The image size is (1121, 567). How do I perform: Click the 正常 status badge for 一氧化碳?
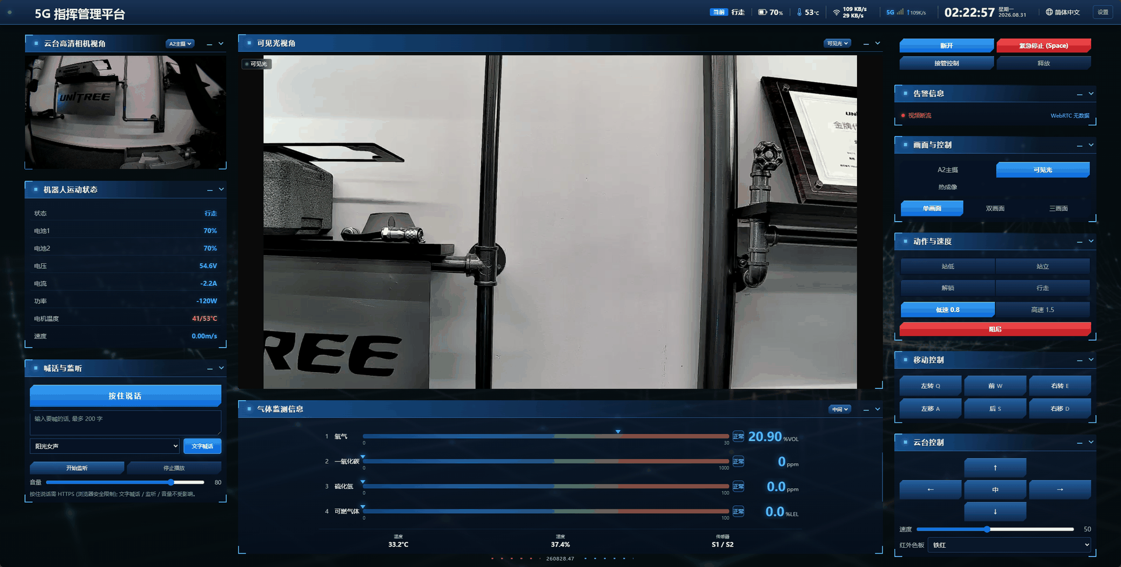739,461
